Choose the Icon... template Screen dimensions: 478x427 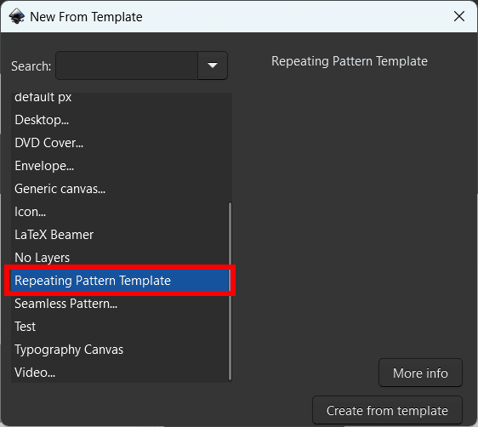click(x=120, y=212)
